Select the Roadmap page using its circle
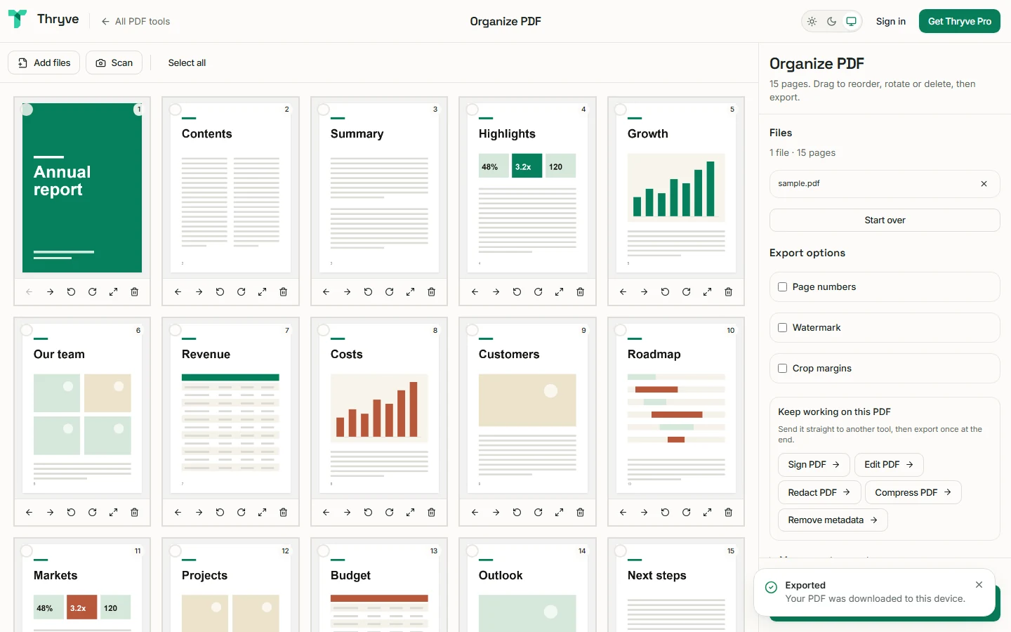 [621, 330]
